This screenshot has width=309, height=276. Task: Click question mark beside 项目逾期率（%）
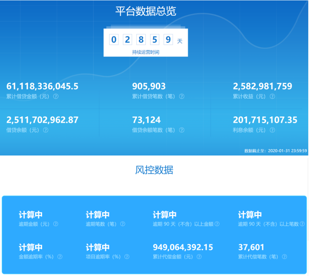tap(127, 257)
